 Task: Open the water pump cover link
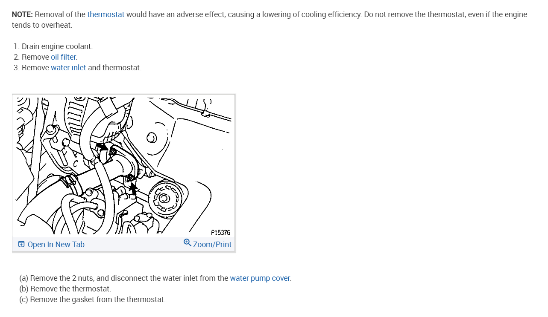pos(260,278)
